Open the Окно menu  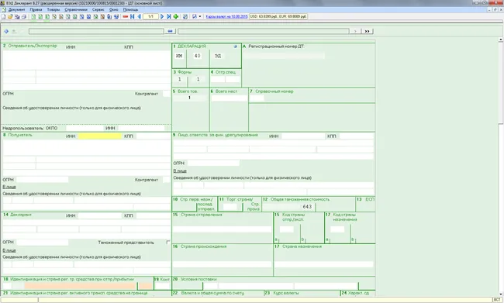click(113, 9)
